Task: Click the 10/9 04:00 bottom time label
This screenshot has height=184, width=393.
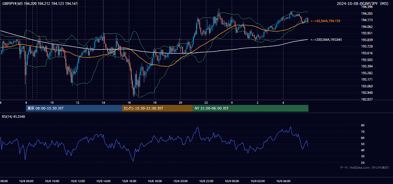Action: [283, 181]
